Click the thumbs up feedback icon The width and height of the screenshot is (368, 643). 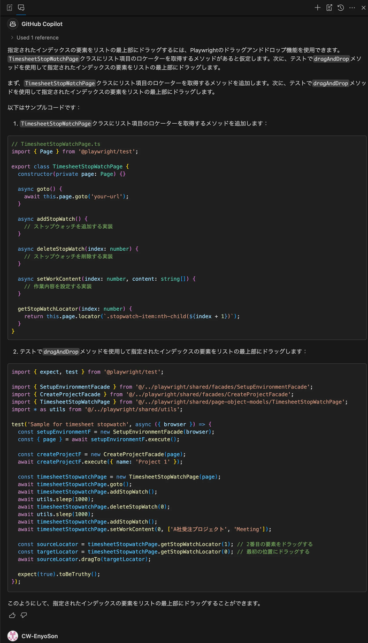(12, 615)
